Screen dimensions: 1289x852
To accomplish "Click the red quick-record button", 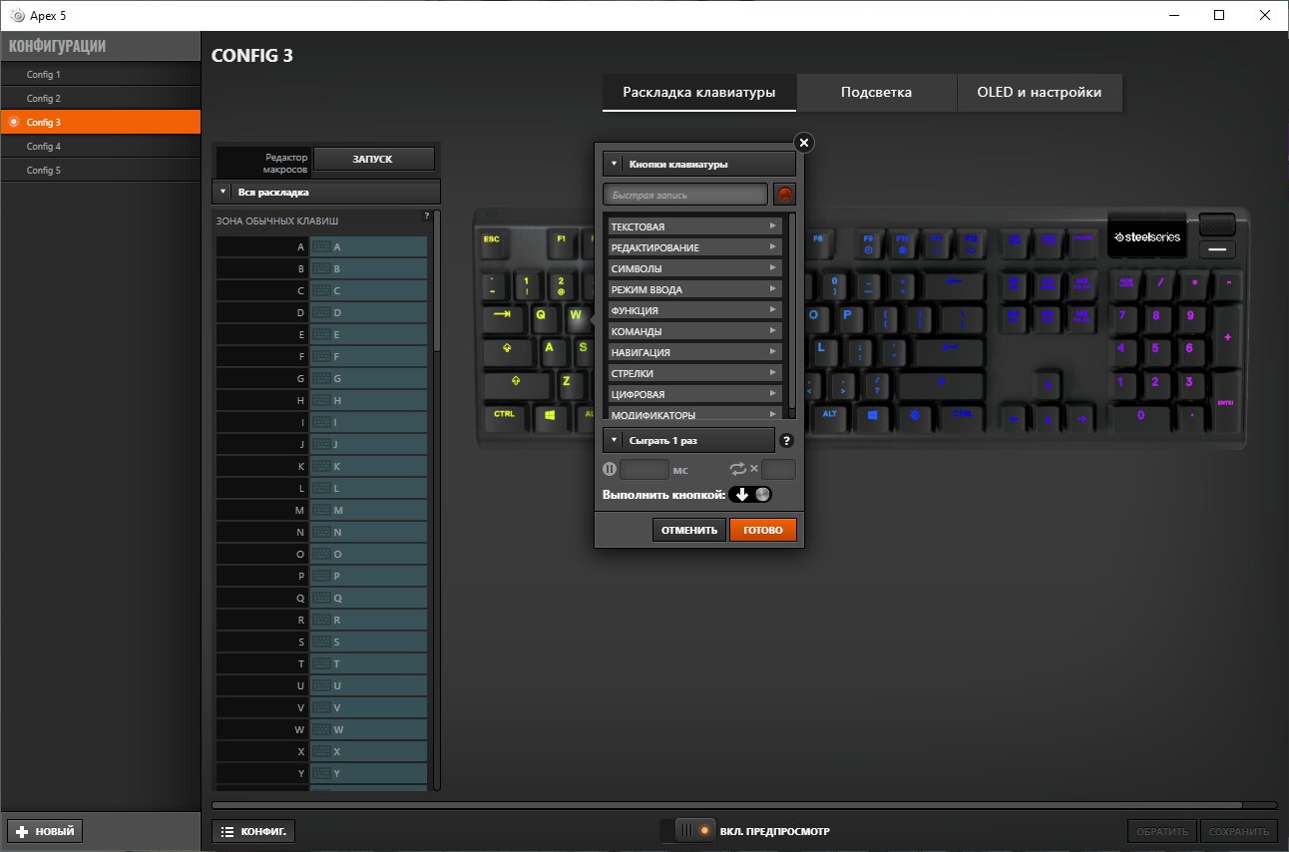I will coord(785,195).
